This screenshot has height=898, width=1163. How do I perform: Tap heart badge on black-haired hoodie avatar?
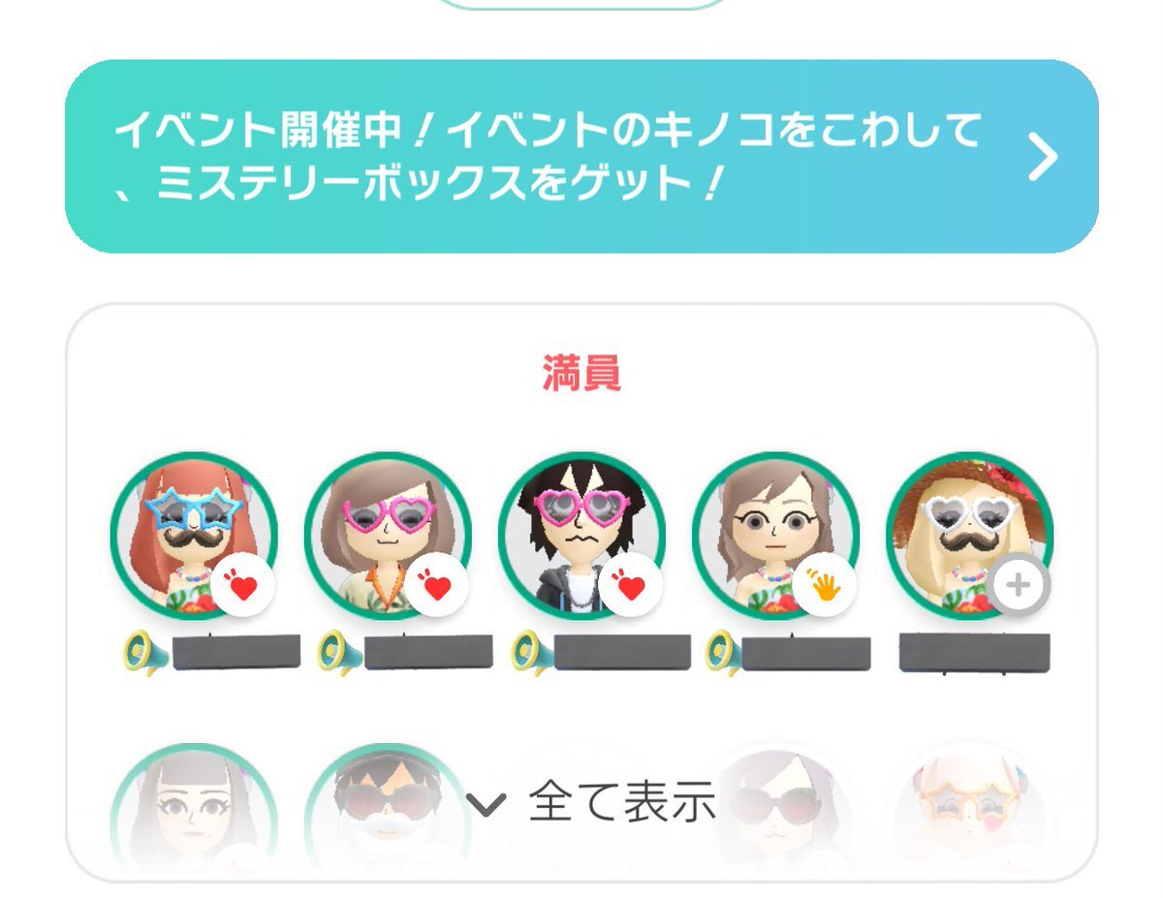[630, 585]
